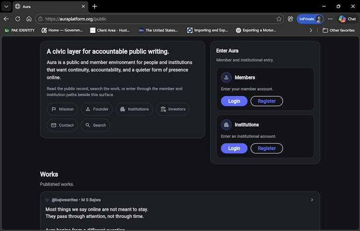360x231 pixels.
Task: Expand the bajwawrites post chevron
Action: pos(312,200)
